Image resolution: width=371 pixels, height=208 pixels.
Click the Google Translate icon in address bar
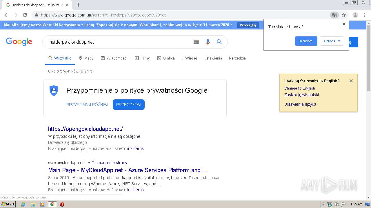click(334, 15)
